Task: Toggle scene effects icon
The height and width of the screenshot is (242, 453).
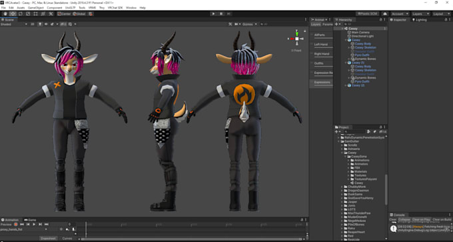Action: click(53, 24)
